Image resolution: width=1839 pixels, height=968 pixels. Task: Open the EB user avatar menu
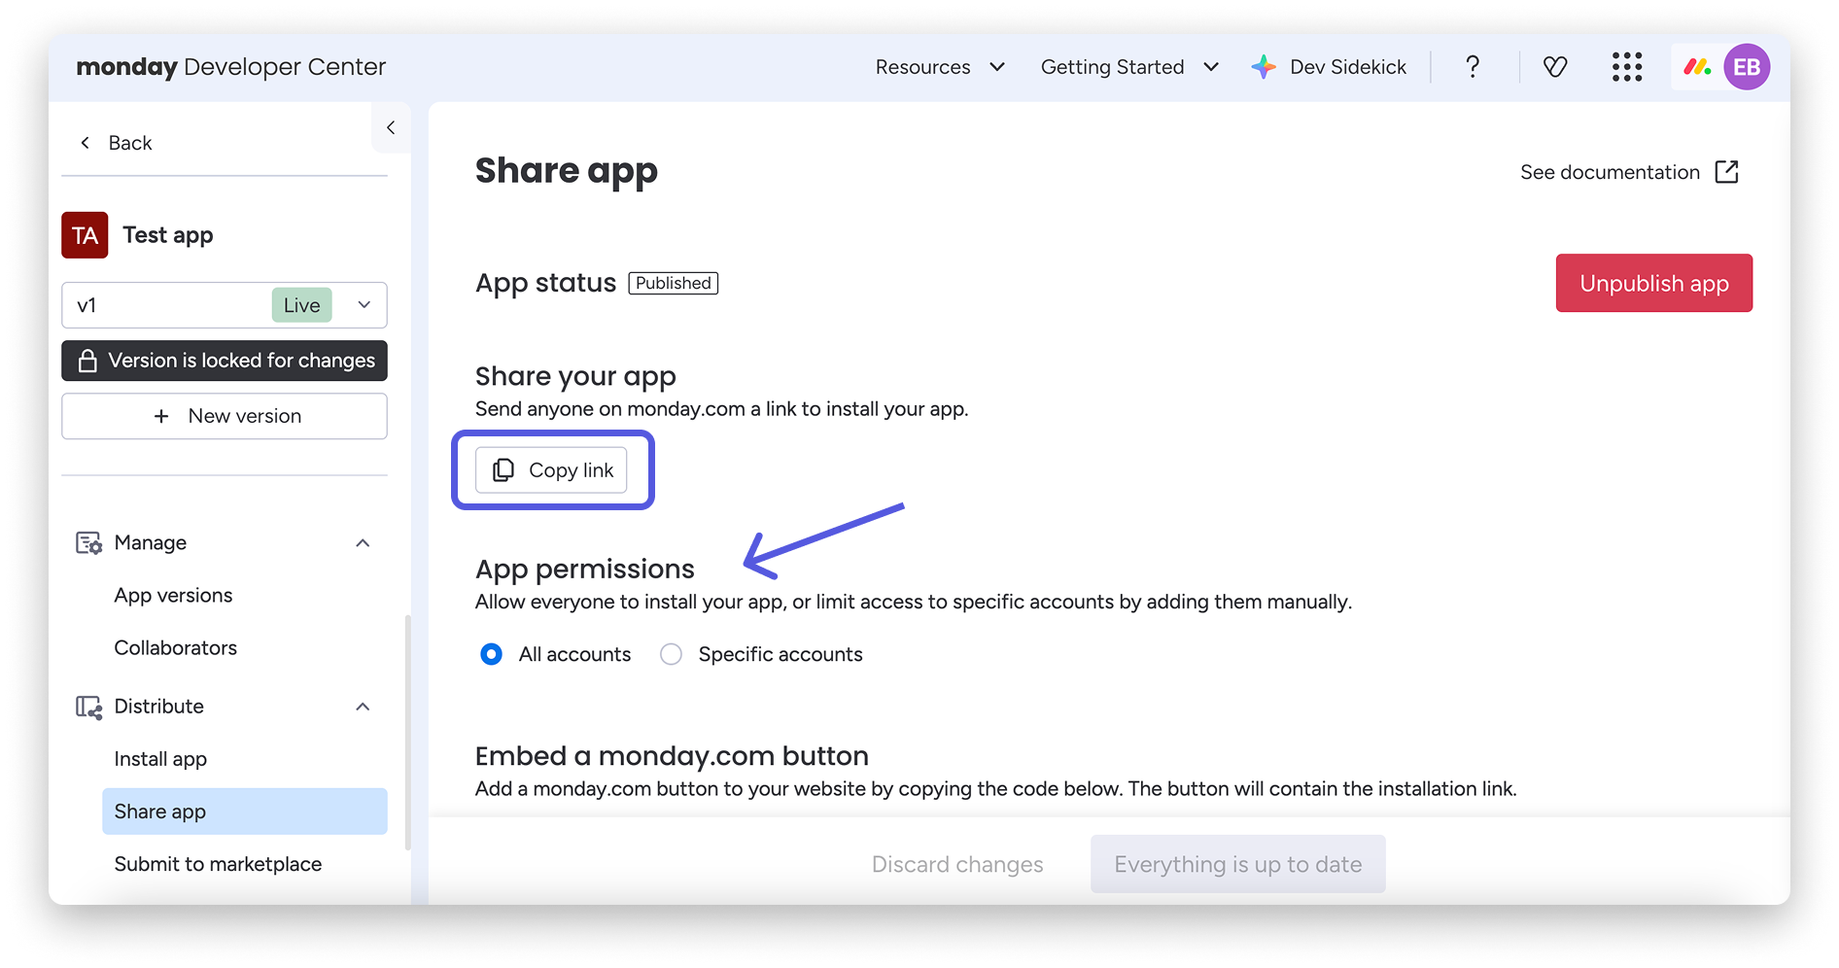[1747, 66]
